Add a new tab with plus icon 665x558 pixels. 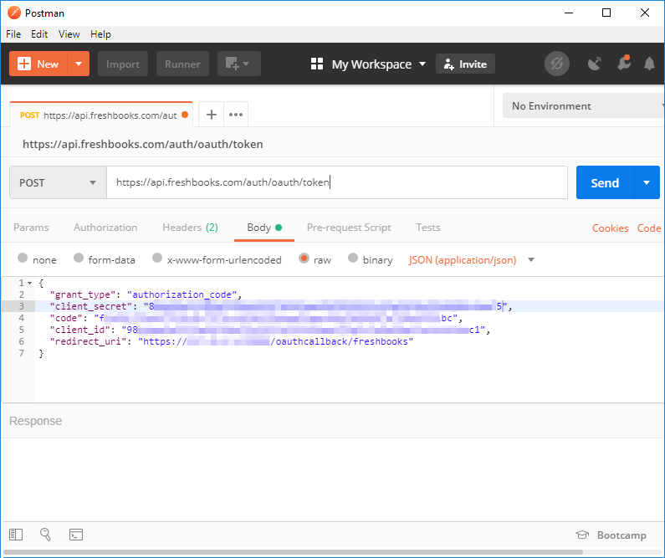(211, 115)
